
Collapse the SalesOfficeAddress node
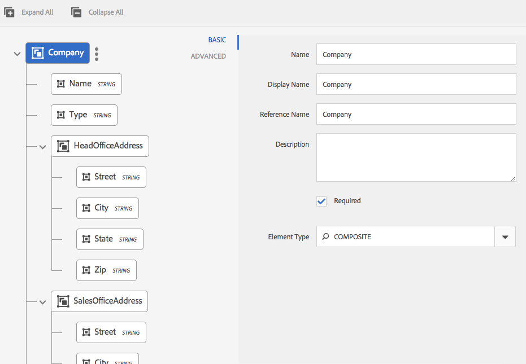[42, 302]
